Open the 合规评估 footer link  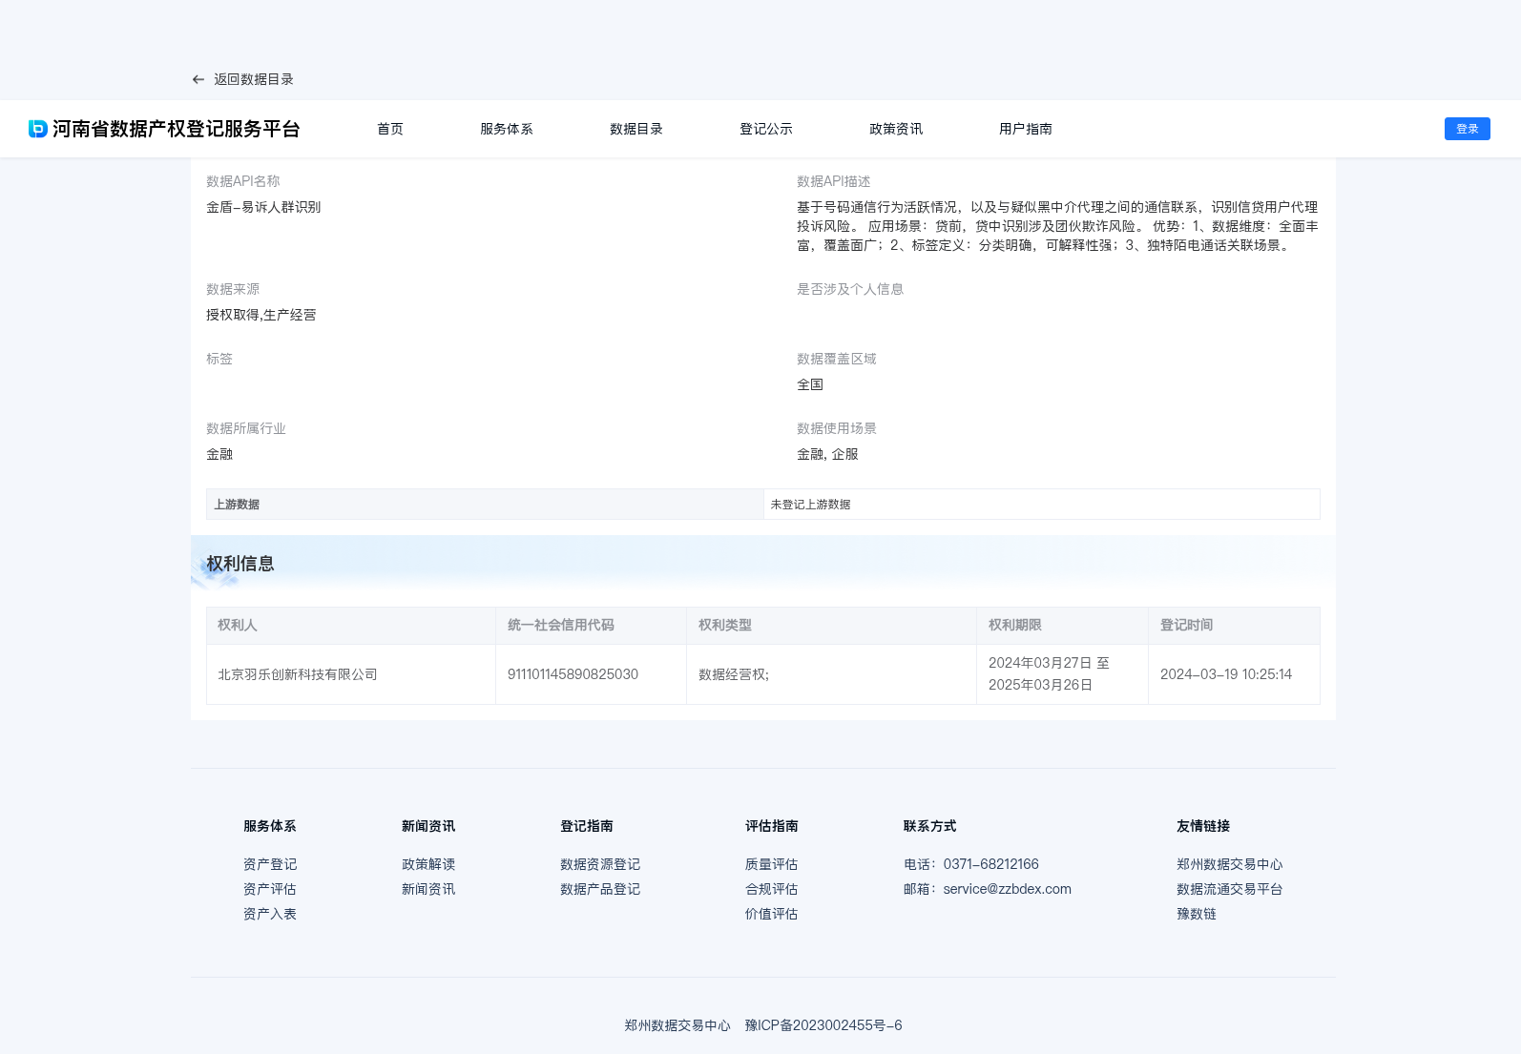tap(772, 889)
